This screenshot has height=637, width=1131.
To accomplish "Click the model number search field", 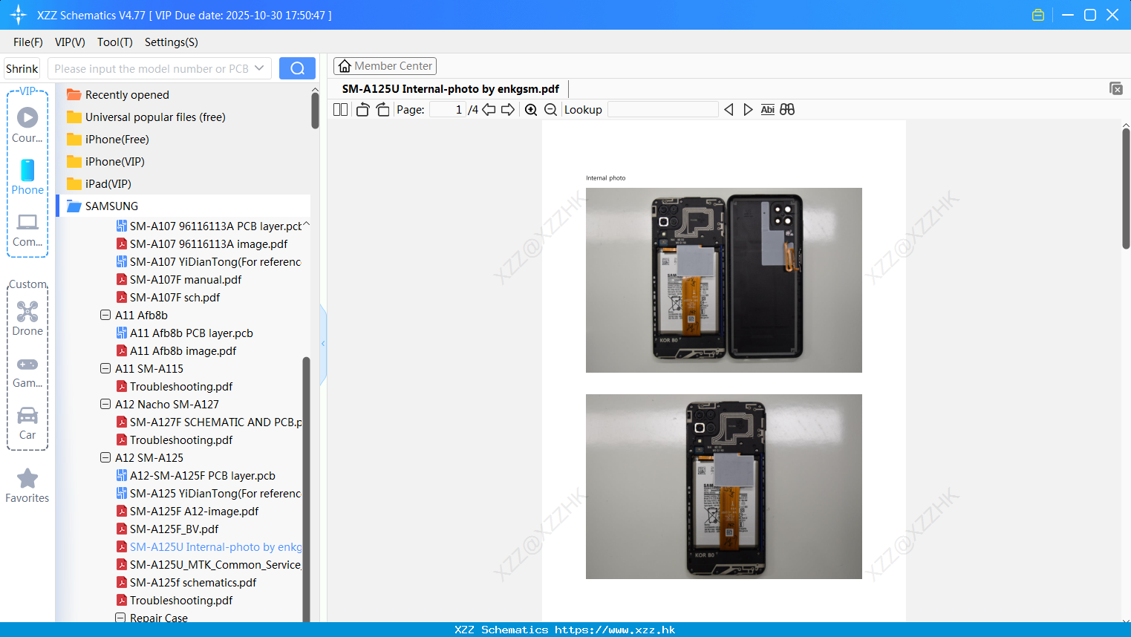I will click(151, 68).
